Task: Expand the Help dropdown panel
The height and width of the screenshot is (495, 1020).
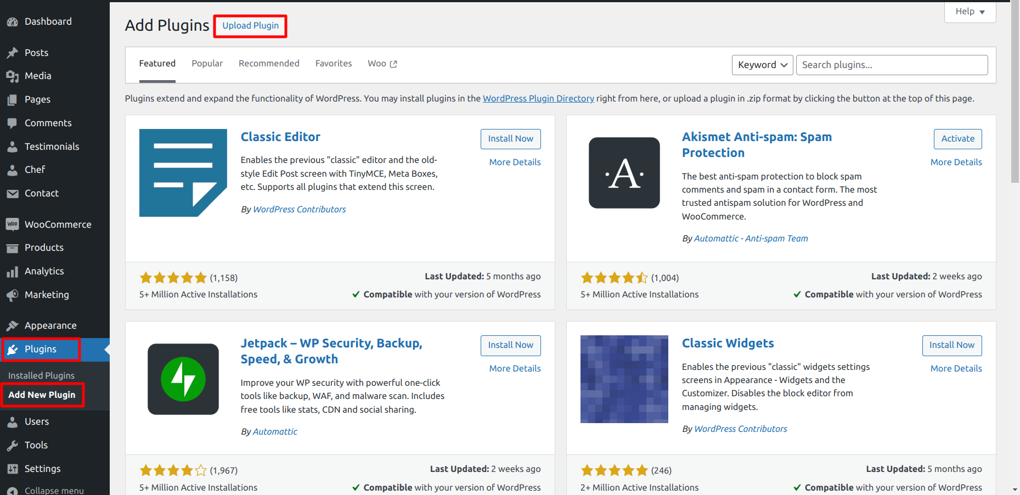Action: (x=970, y=12)
